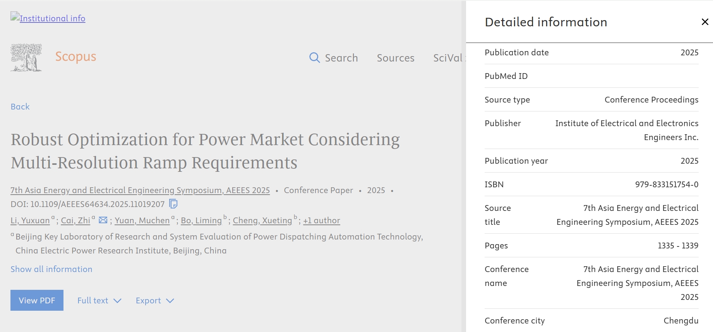Click the Elsevier tree logo
The height and width of the screenshot is (332, 713).
tap(26, 58)
